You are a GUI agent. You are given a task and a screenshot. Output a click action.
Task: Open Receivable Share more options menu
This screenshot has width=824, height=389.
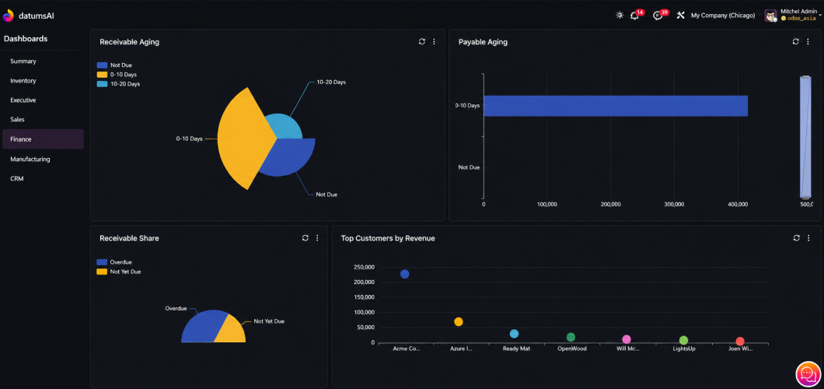[317, 238]
